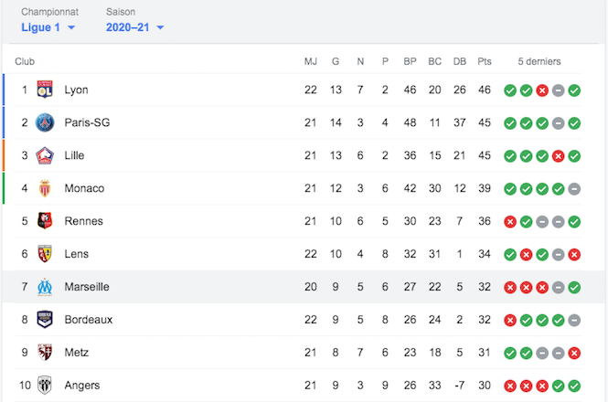Select the MJ column header

tap(311, 61)
